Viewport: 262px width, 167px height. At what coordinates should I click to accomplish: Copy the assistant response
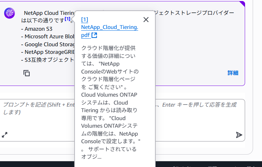point(27,73)
